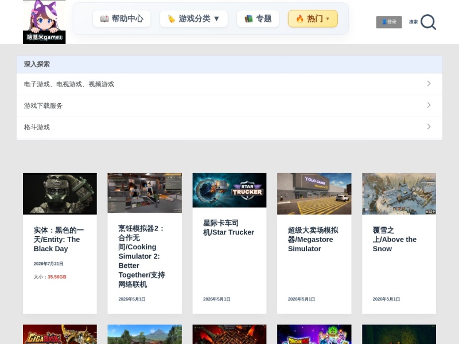Click the magnifier search icon
Image resolution: width=459 pixels, height=344 pixels.
[x=428, y=22]
